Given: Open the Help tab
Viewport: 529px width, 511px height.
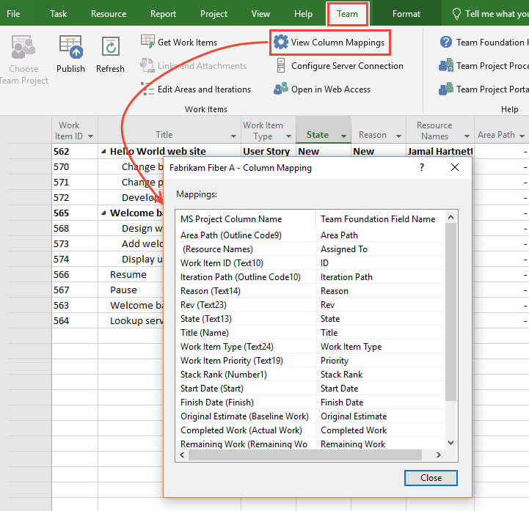Looking at the screenshot, I should pyautogui.click(x=303, y=14).
